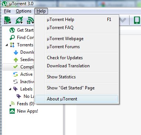Collapse the Labels tree node

[10, 89]
